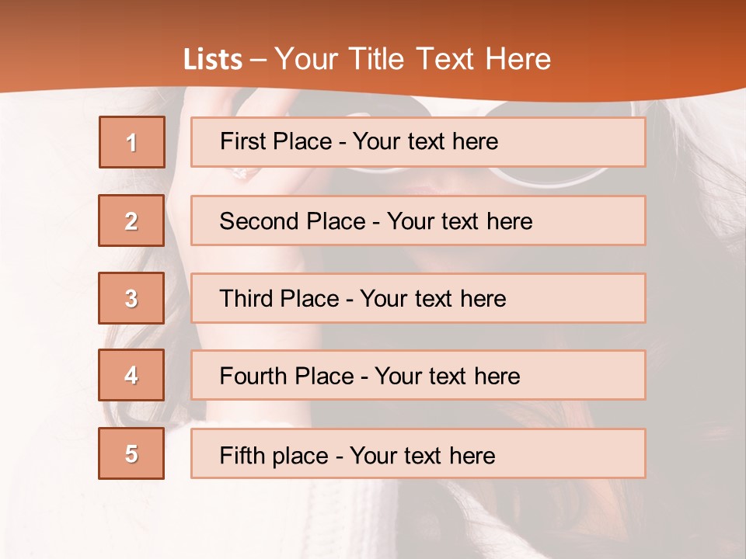The width and height of the screenshot is (746, 559).
Task: Click the number 1 box
Action: (132, 142)
